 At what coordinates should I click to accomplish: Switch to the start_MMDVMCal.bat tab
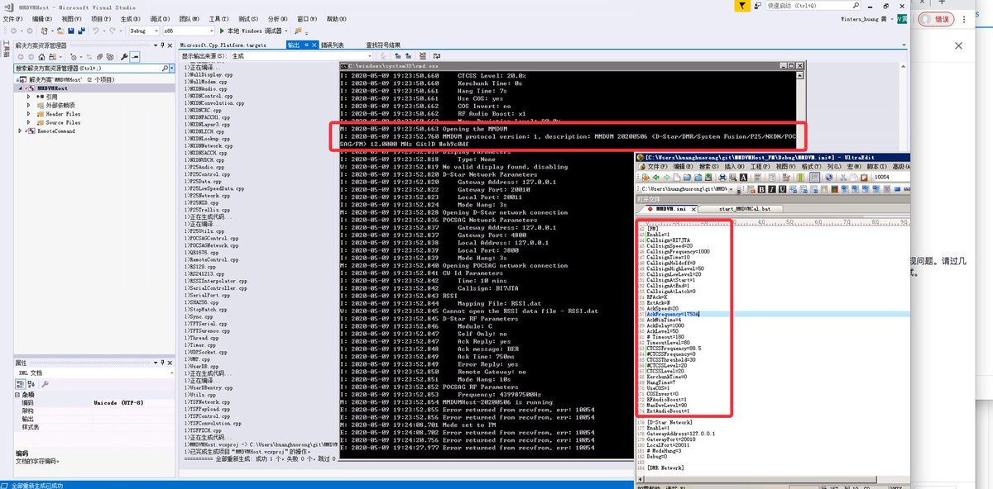[x=744, y=209]
